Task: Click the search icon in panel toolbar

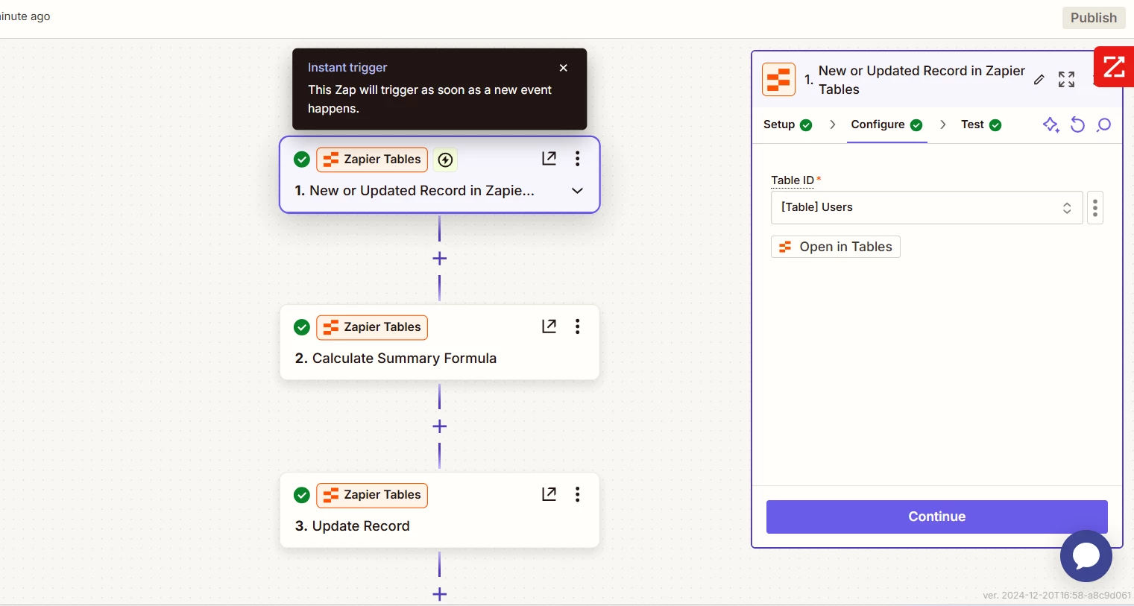Action: click(1103, 124)
